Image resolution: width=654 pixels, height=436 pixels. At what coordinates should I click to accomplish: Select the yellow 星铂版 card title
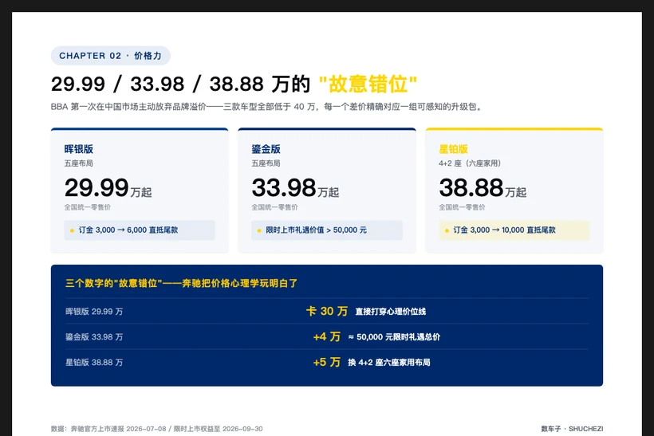coord(453,149)
